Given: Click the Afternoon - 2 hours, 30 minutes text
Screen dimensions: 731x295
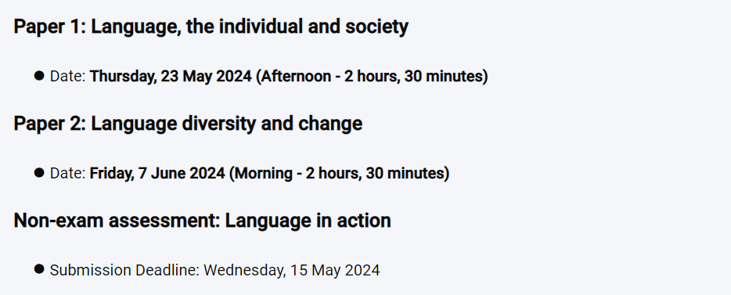Looking at the screenshot, I should pos(372,77).
